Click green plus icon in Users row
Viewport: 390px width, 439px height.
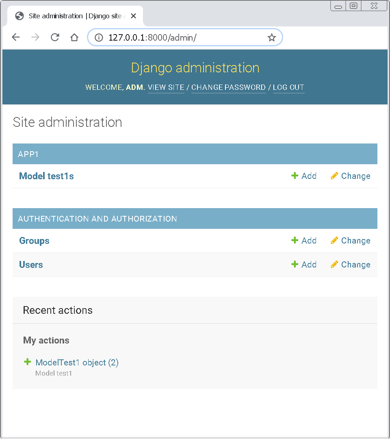[x=295, y=264]
